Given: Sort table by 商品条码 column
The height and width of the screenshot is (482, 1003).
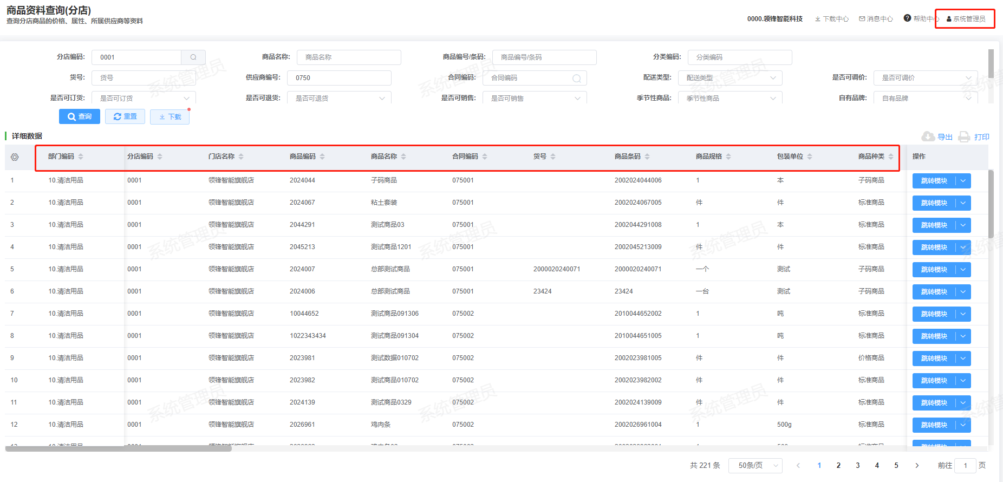Looking at the screenshot, I should [x=647, y=157].
